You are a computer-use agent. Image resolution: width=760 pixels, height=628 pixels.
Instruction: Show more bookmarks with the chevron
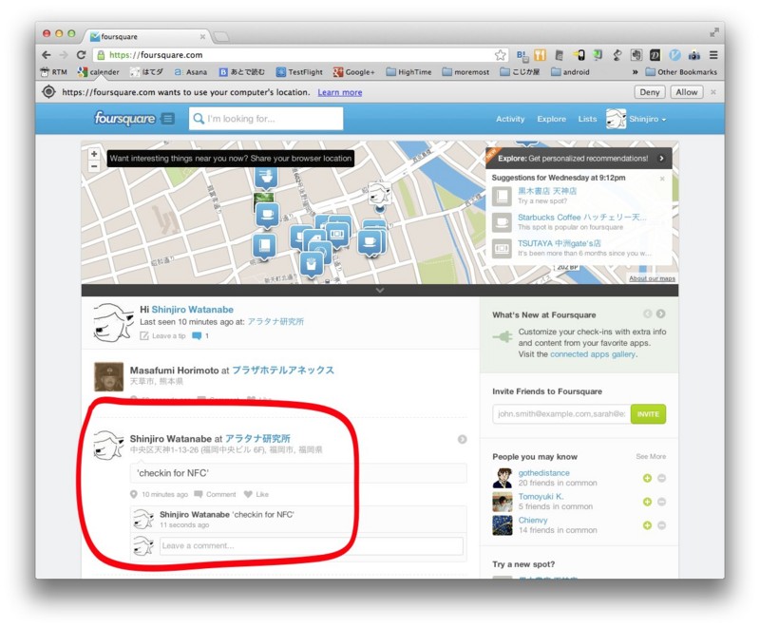635,72
